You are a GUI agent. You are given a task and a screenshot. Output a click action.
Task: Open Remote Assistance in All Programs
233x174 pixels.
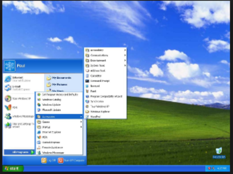(59, 147)
